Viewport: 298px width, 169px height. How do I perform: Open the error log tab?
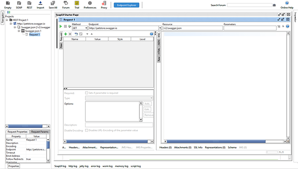(95, 166)
